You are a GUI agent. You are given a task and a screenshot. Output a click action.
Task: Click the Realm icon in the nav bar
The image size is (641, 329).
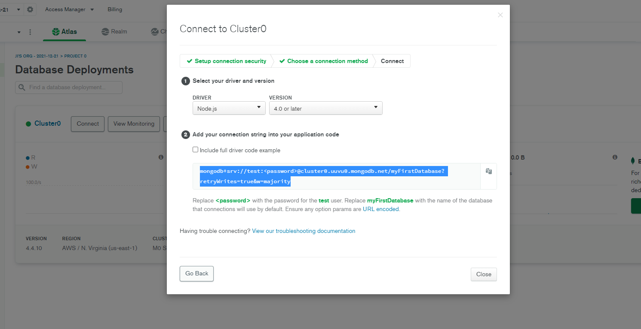105,32
